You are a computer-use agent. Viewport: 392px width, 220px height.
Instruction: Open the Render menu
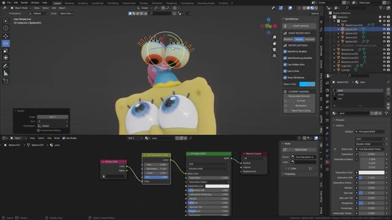[x=24, y=2]
